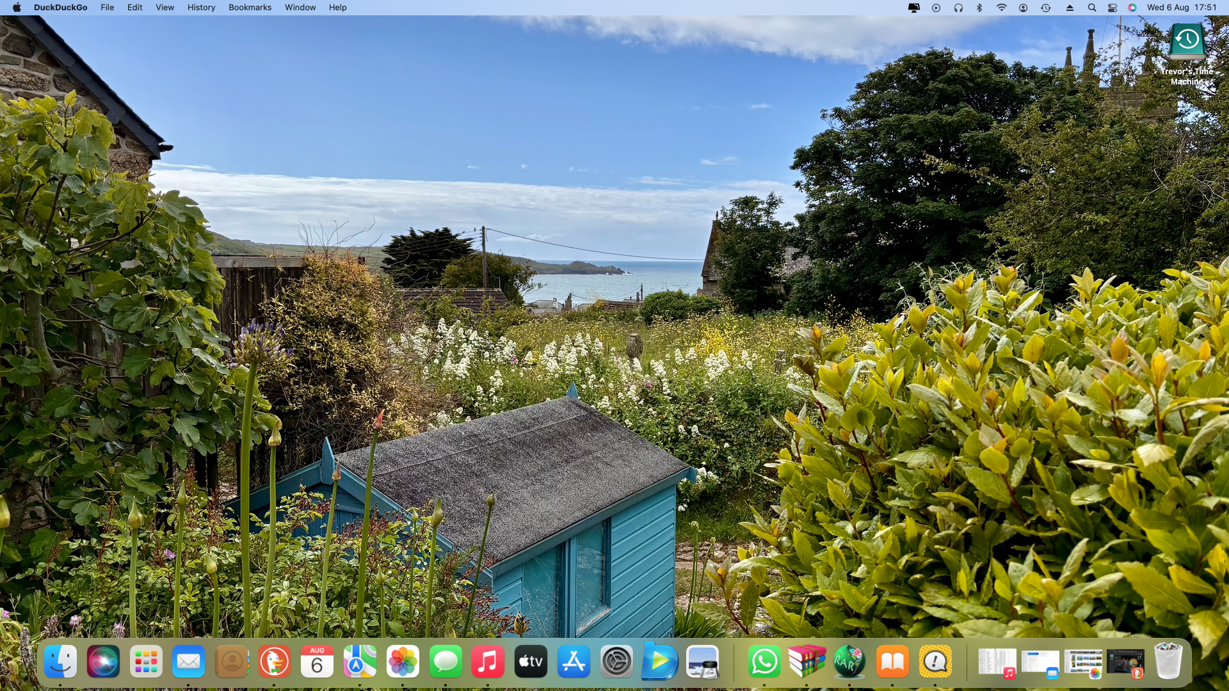This screenshot has height=691, width=1229.
Task: Click the date and time clock
Action: 1182,8
